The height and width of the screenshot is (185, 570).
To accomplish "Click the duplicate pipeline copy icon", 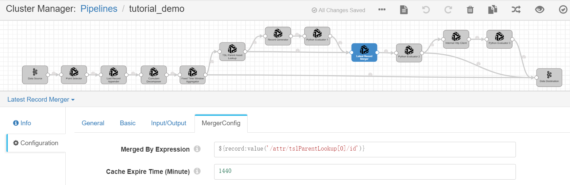I will tap(493, 10).
